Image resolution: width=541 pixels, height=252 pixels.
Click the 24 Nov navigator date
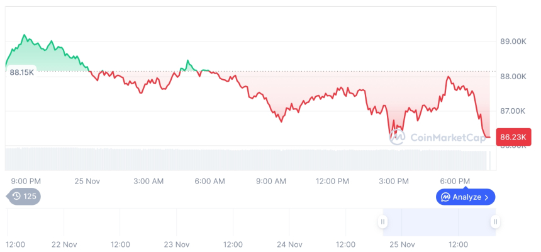[x=289, y=244]
